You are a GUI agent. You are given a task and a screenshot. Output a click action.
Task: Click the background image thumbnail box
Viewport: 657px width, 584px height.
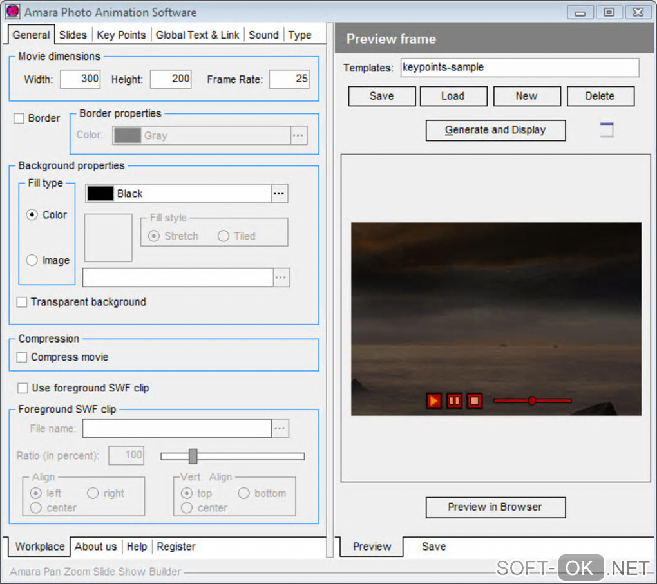[x=108, y=238]
